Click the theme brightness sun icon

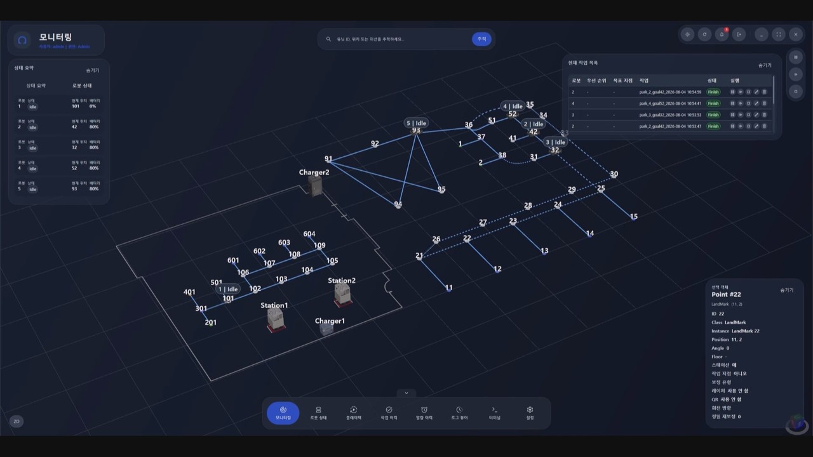[x=687, y=35]
